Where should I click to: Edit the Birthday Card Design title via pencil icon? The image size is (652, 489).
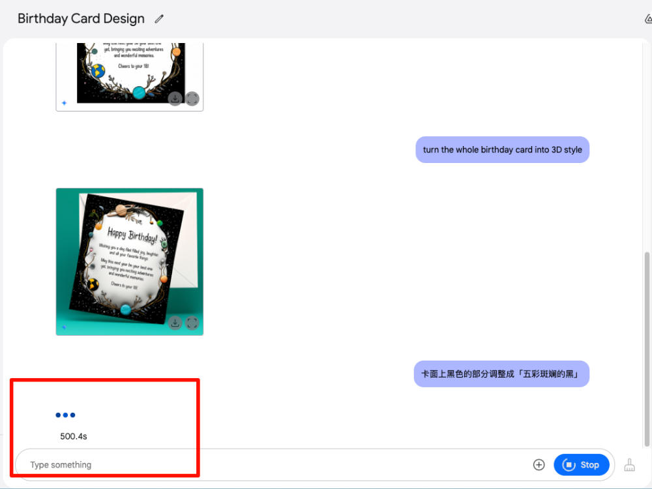tap(159, 19)
